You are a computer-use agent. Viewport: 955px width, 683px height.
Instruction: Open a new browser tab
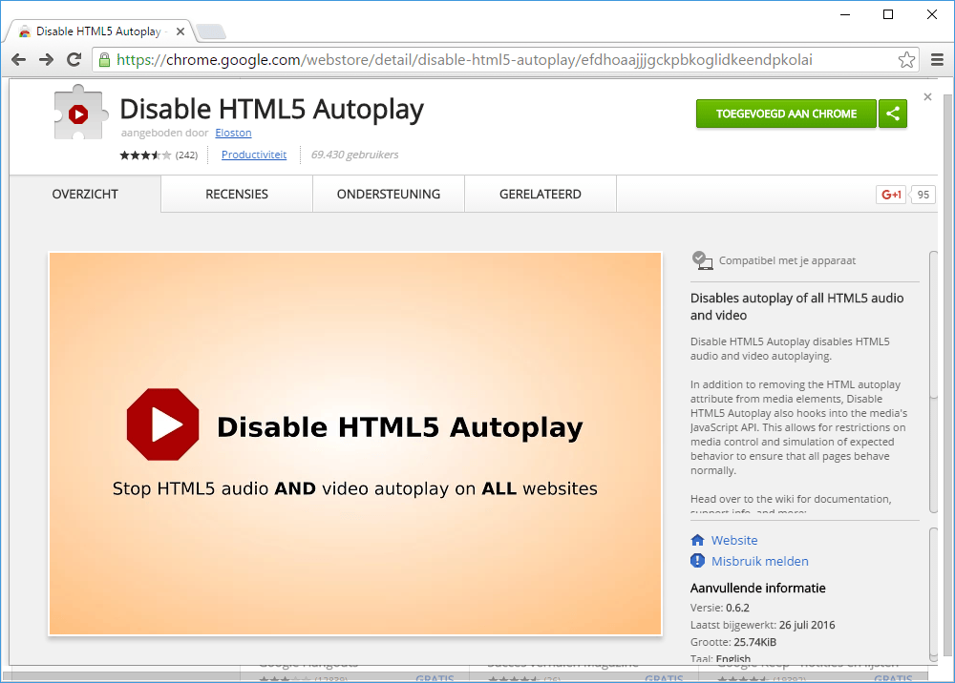click(211, 31)
